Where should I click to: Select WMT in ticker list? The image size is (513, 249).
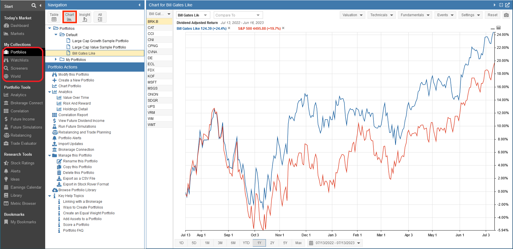[159, 125]
